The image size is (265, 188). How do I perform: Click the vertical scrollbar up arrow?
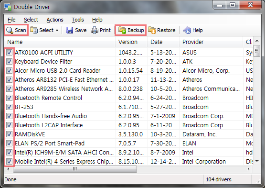(257, 41)
